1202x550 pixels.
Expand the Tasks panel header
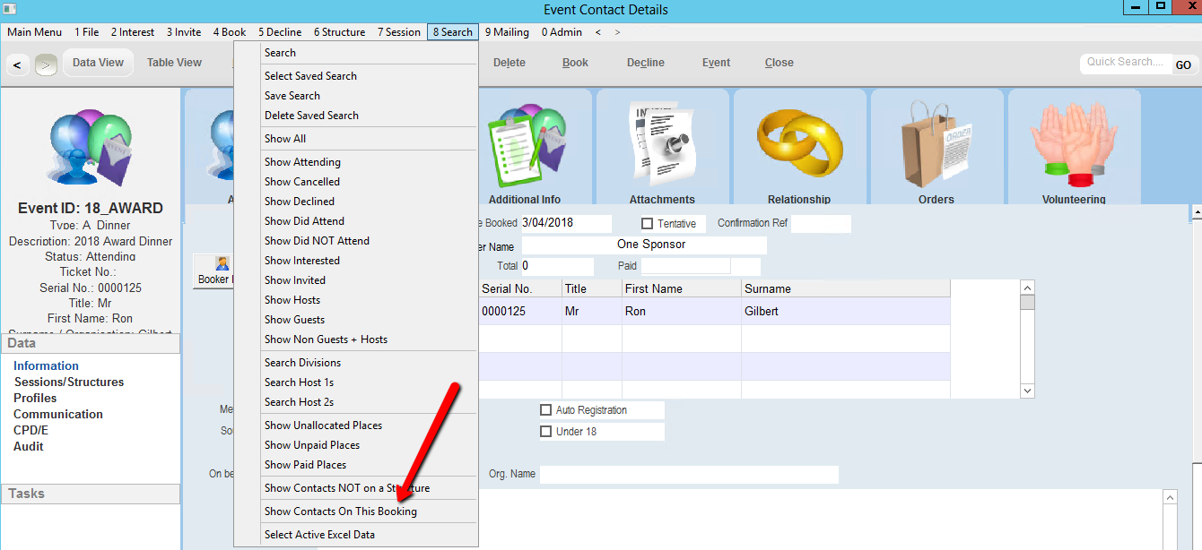[90, 494]
